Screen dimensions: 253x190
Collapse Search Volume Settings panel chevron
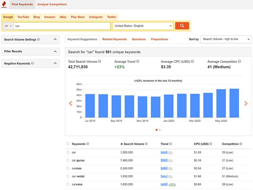pos(55,39)
